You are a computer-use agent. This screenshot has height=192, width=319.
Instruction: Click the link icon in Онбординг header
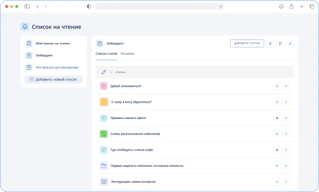pos(290,43)
